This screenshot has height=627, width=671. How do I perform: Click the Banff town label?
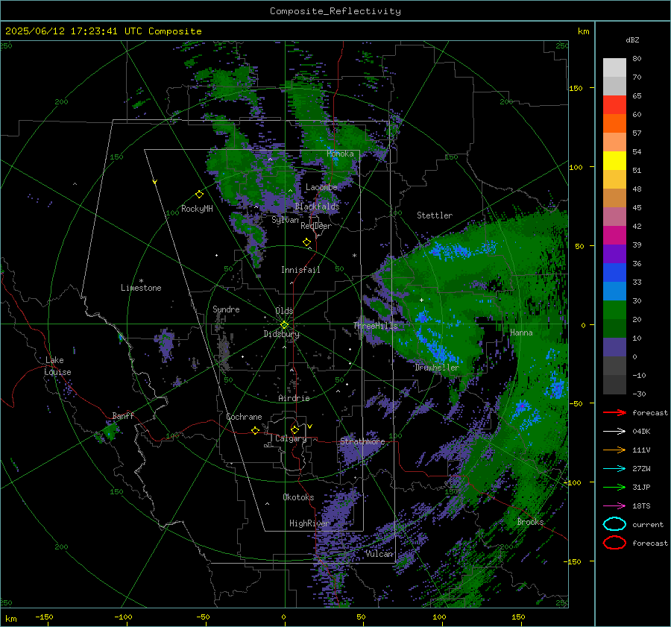tap(123, 416)
